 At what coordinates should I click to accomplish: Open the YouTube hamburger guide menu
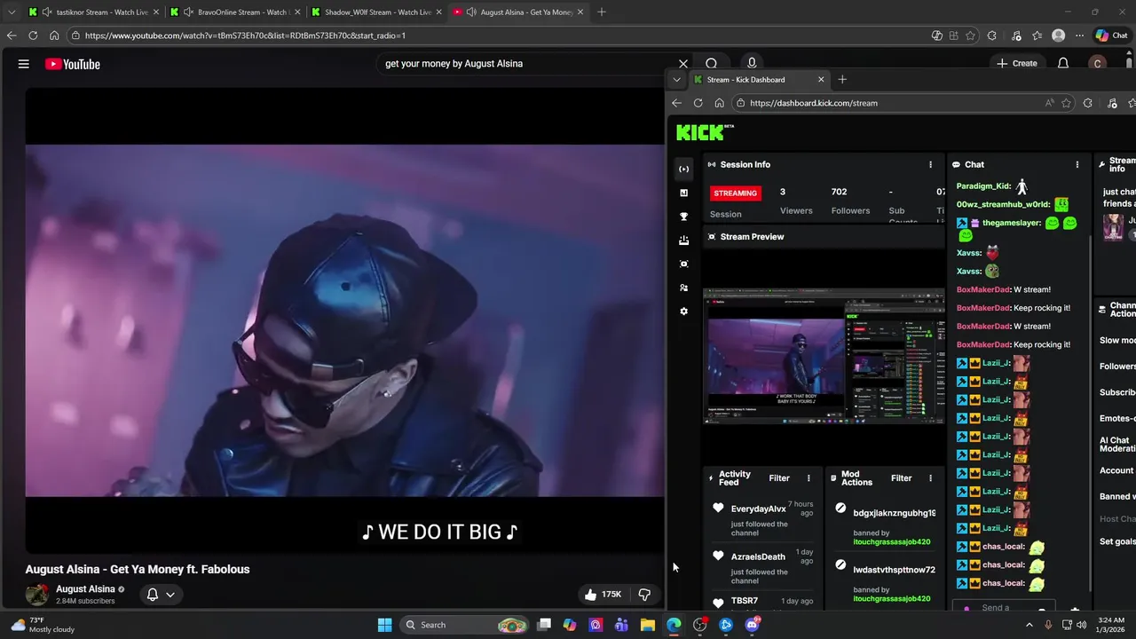(x=24, y=64)
